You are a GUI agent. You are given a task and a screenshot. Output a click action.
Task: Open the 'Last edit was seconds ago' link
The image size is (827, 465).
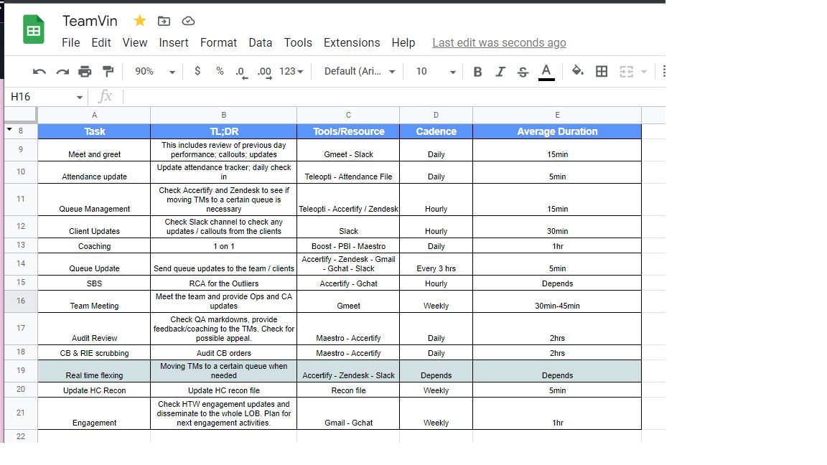point(499,43)
